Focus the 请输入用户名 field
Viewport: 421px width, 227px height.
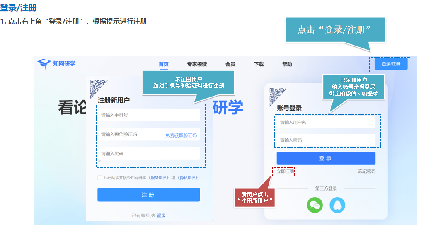pos(326,122)
